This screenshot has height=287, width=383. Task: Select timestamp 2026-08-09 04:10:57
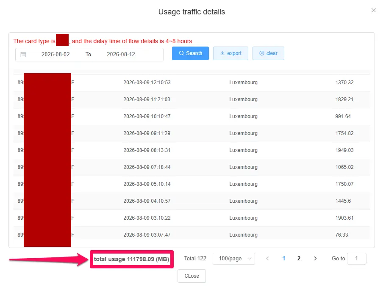tap(147, 201)
